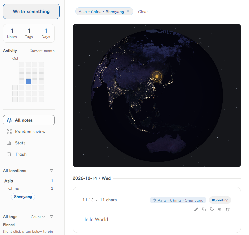Viewport: 249px width, 235px height.
Task: Click the Tags count stat
Action: [29, 33]
